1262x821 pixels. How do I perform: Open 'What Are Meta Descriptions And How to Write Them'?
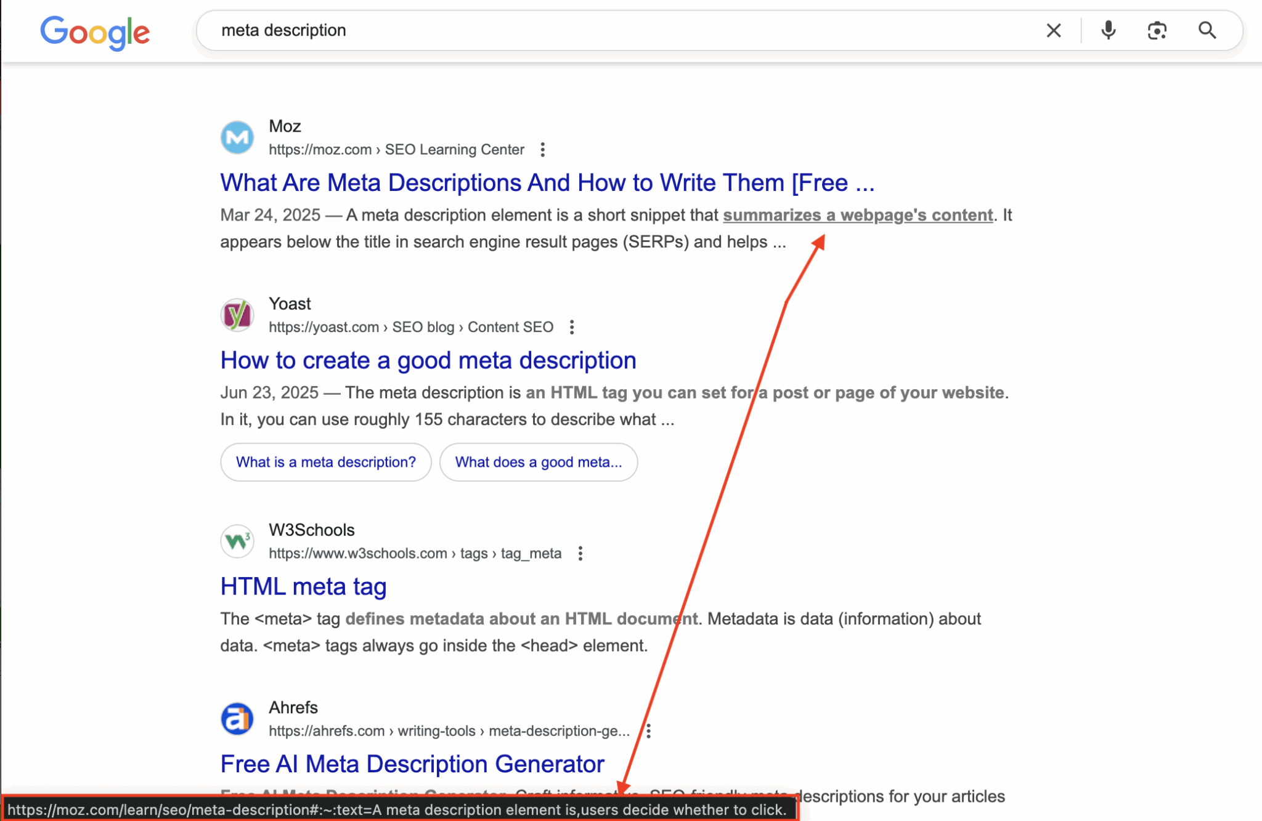(548, 182)
